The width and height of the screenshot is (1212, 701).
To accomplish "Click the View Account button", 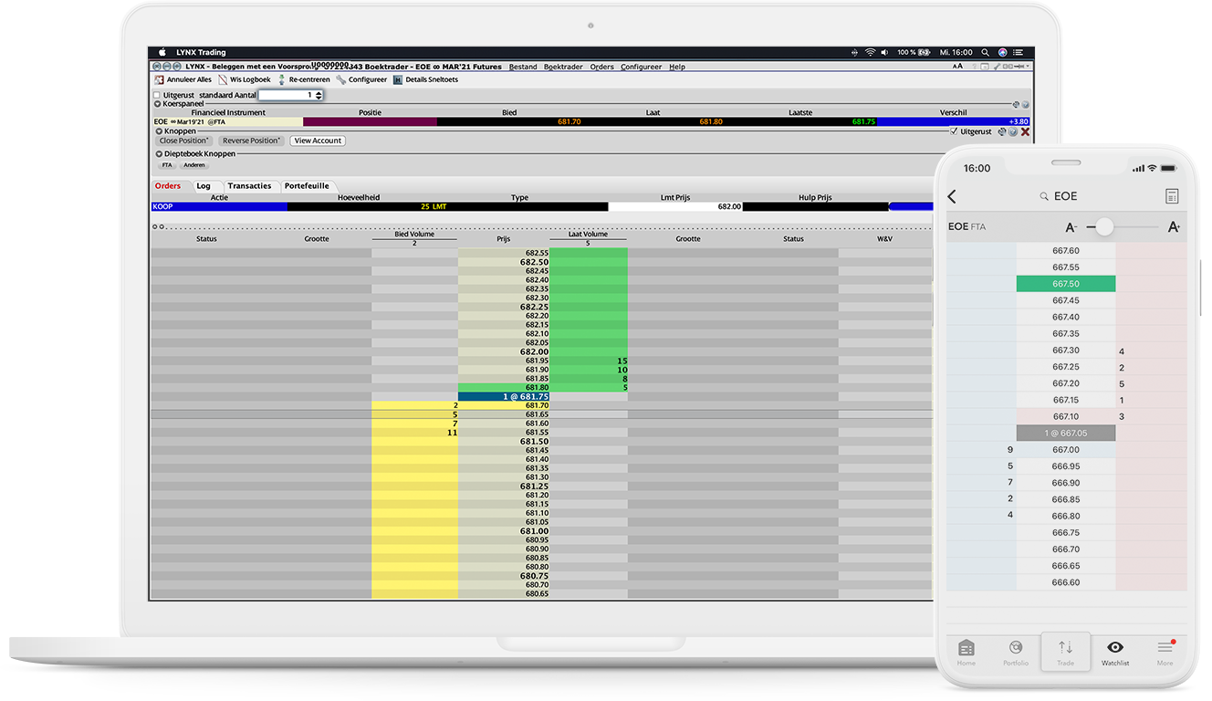I will 318,141.
